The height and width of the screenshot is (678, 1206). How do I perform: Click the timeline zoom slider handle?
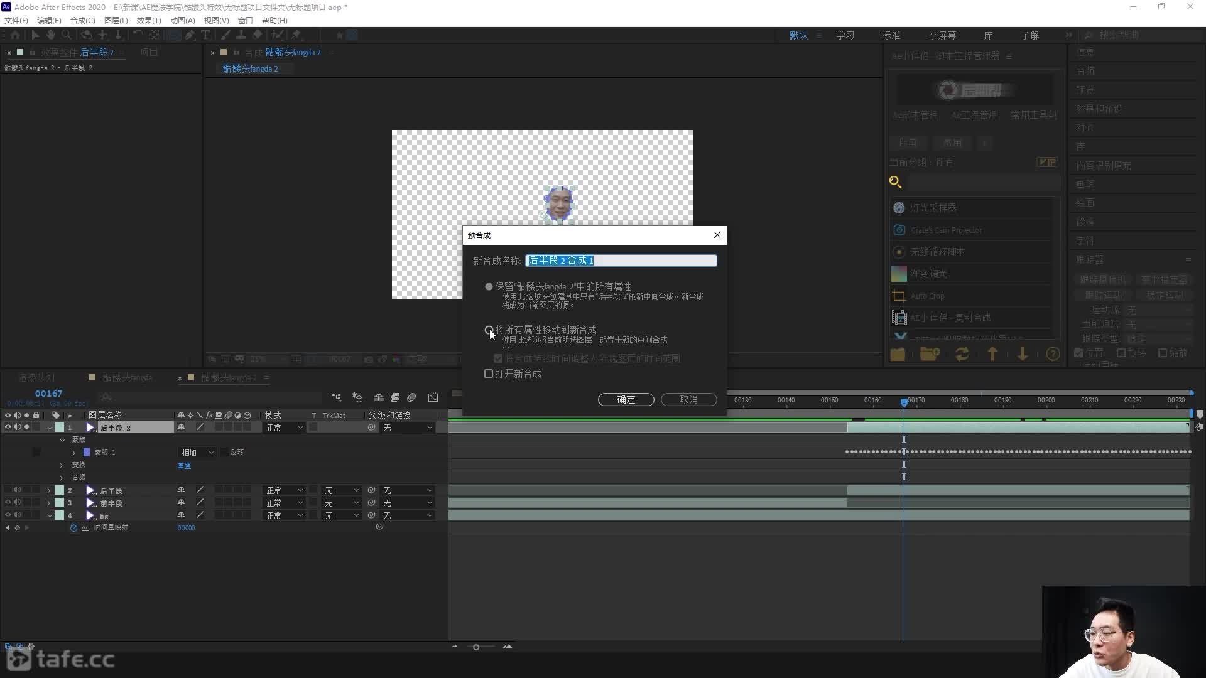(x=476, y=647)
